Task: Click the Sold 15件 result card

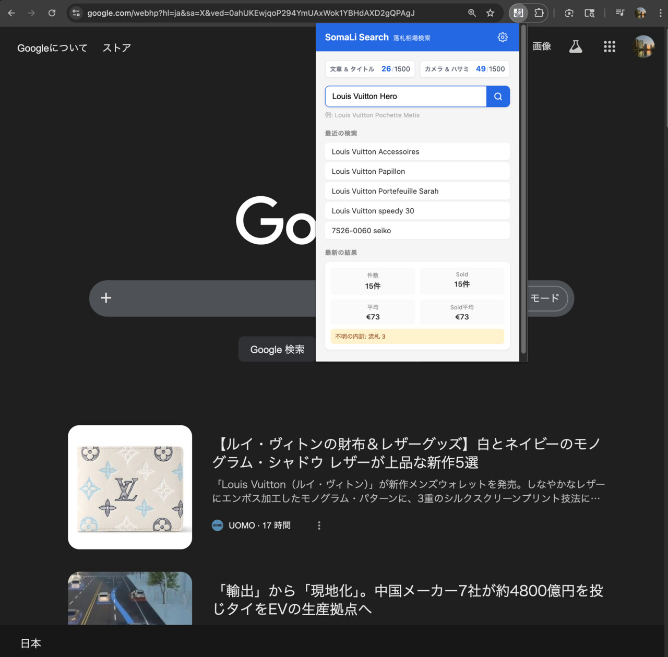Action: 462,281
